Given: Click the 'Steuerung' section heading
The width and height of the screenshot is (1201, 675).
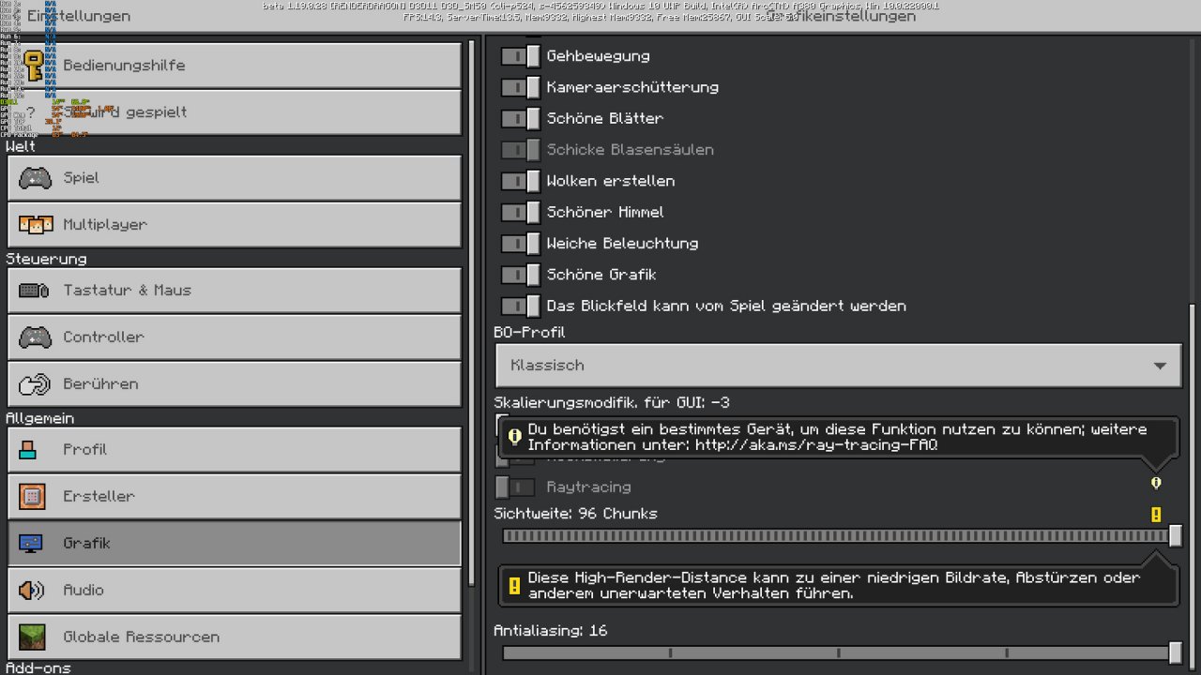Looking at the screenshot, I should pos(47,259).
